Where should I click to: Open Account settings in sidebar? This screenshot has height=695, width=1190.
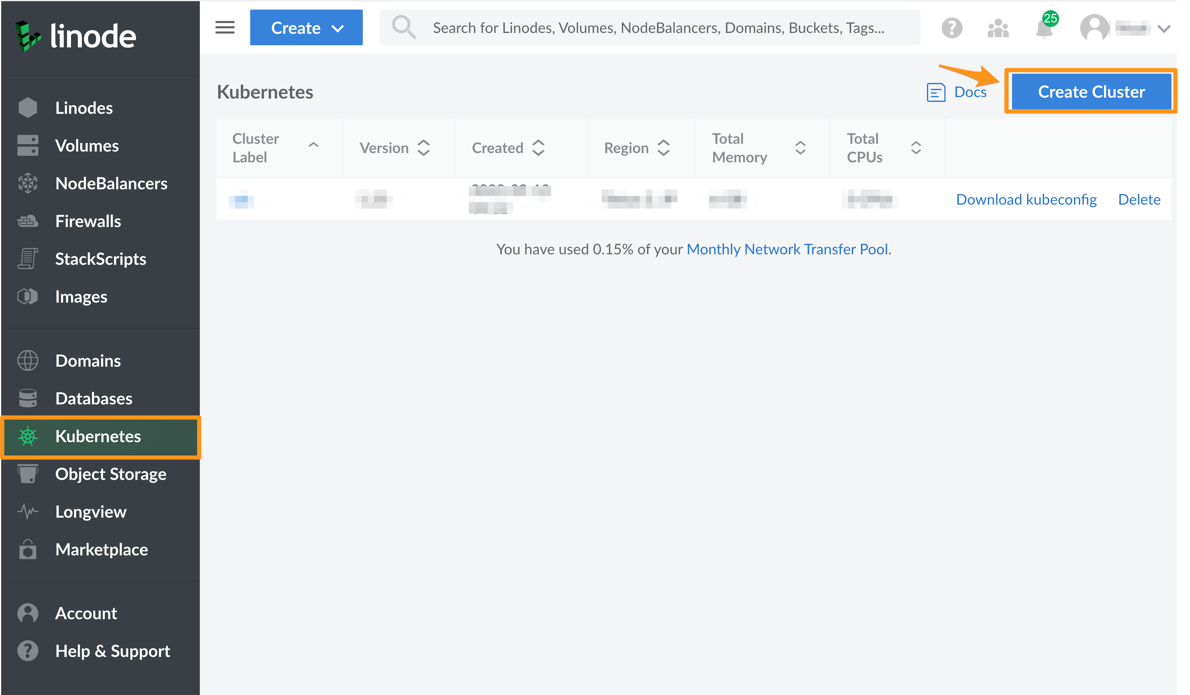tap(86, 614)
